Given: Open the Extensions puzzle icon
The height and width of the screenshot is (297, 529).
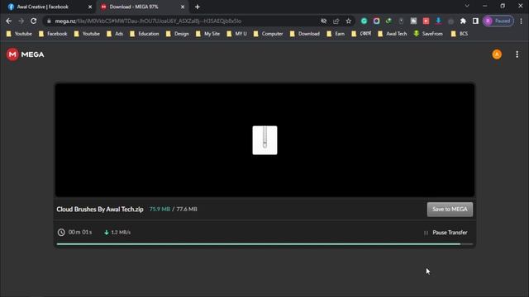Looking at the screenshot, I should point(463,21).
